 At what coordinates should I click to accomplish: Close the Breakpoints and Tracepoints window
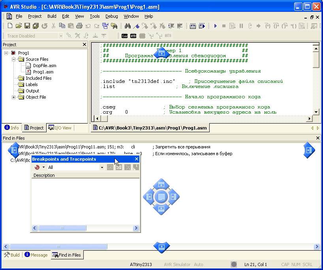[137, 159]
